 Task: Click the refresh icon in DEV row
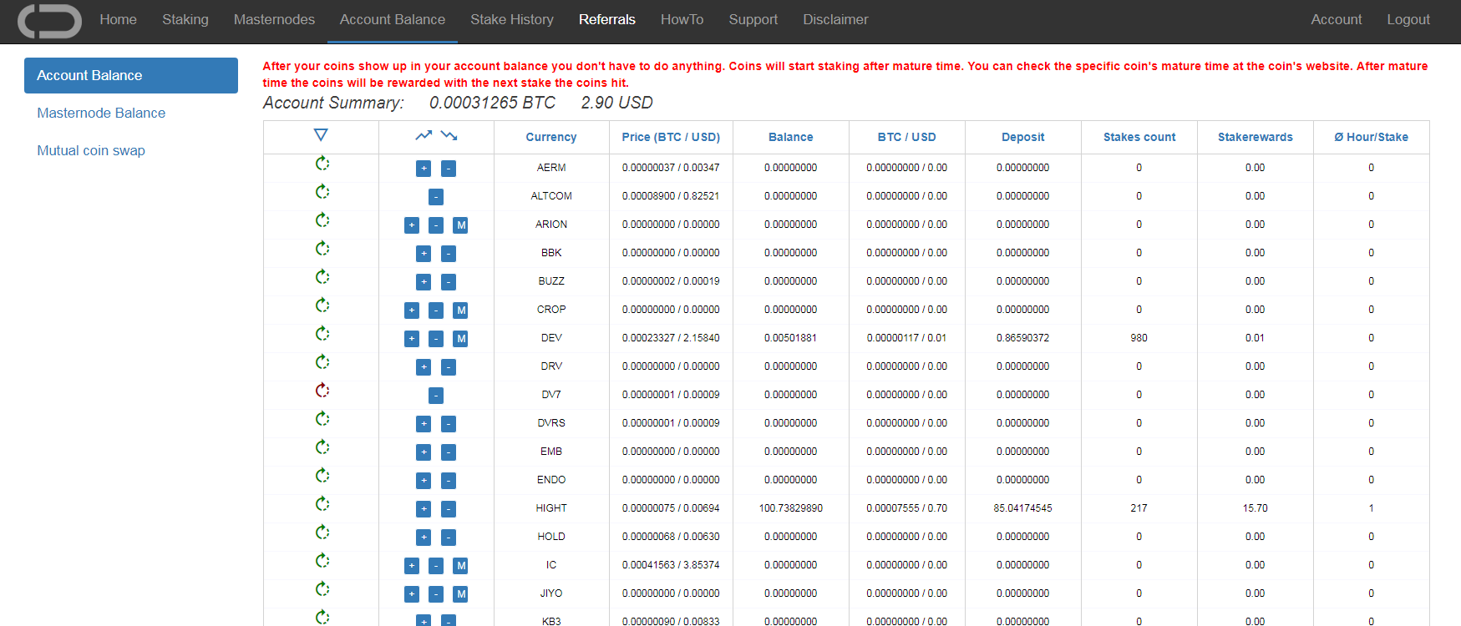[x=322, y=334]
